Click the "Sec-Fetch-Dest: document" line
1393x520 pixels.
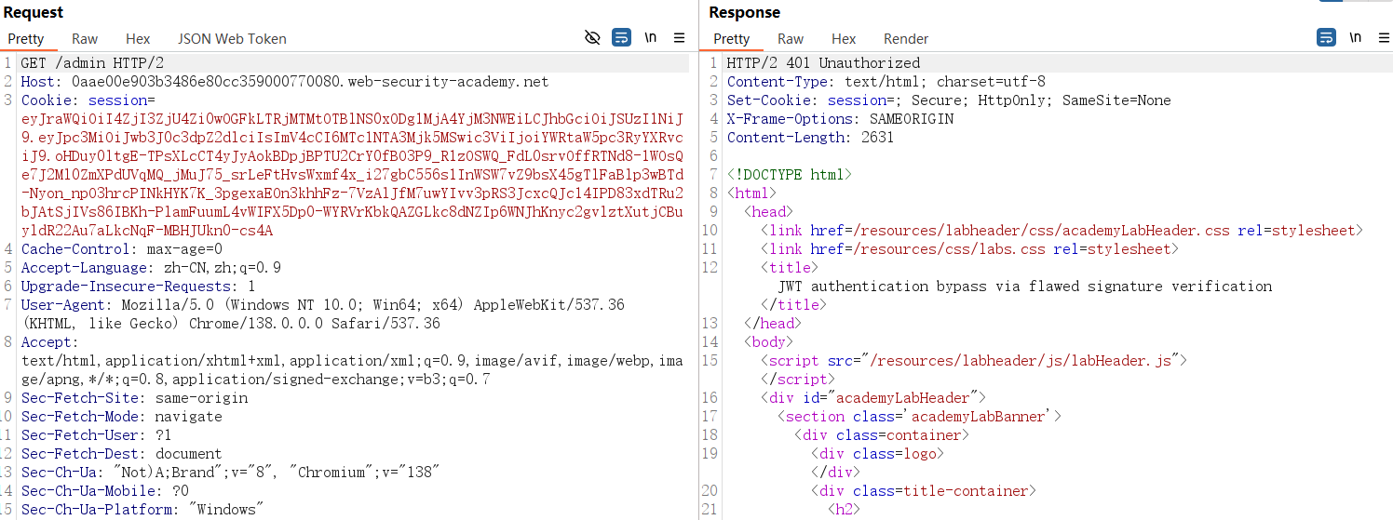pos(122,454)
